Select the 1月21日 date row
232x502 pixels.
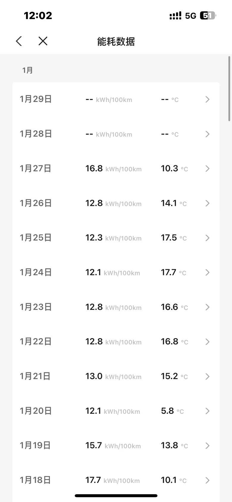[x=116, y=376]
